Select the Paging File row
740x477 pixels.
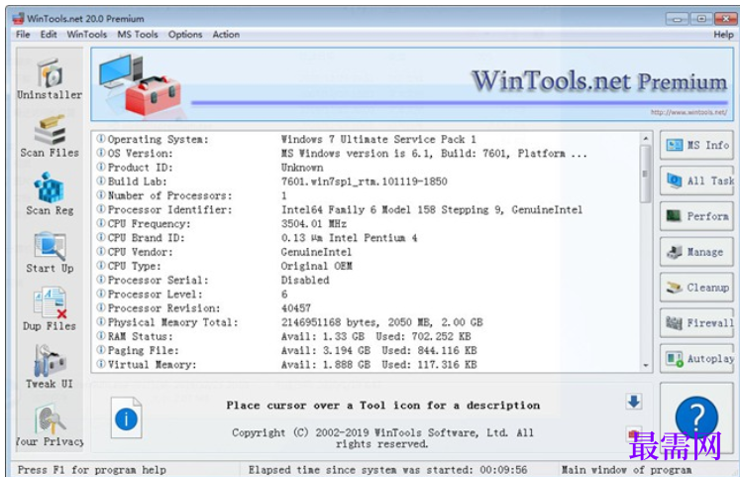(x=366, y=350)
